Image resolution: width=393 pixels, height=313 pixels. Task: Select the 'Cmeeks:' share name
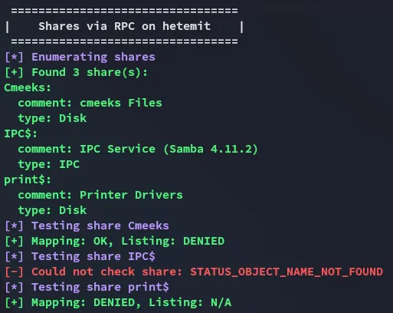28,87
